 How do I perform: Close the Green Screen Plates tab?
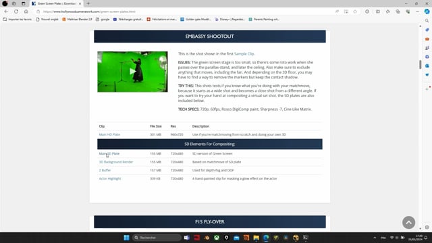pyautogui.click(x=80, y=3)
